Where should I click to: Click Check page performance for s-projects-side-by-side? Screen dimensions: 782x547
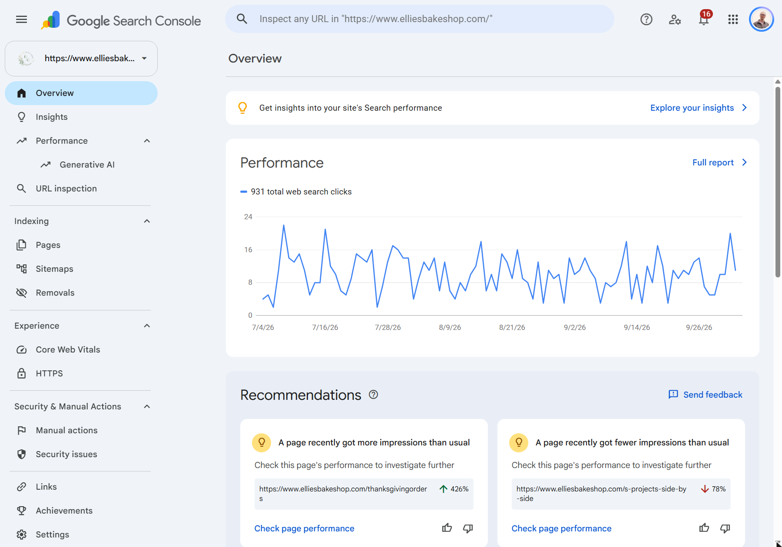(561, 528)
